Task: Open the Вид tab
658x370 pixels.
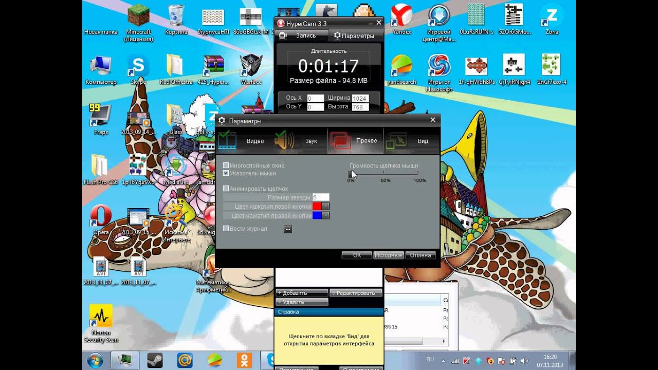Action: pos(411,141)
